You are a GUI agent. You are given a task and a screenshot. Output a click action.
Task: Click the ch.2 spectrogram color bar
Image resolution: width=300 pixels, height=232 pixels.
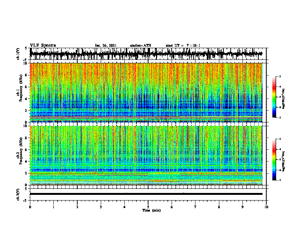(x=274, y=160)
